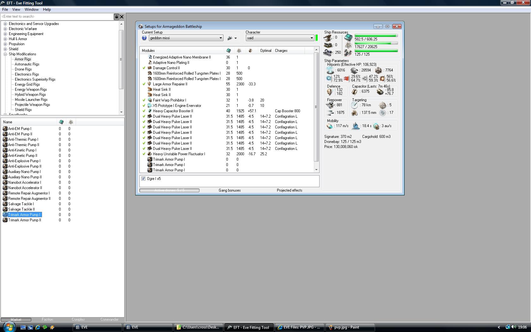Click the Modules list vertical scrollbar
531x332 pixels.
click(316, 109)
